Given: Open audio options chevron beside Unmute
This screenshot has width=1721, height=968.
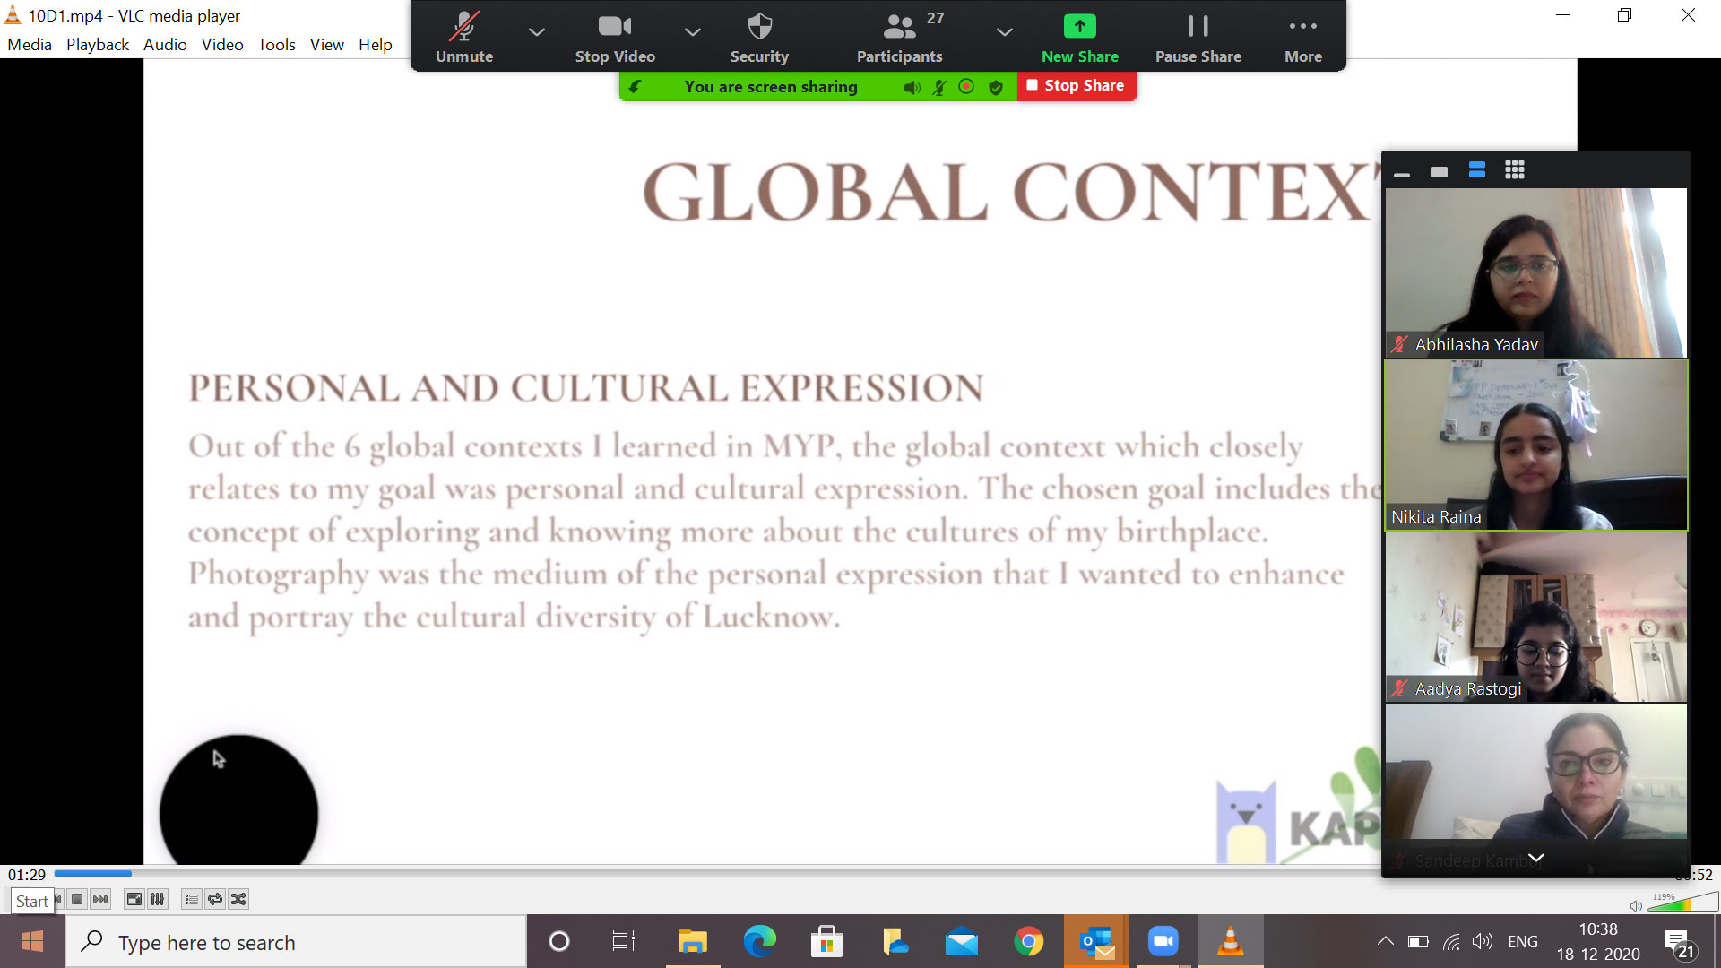Looking at the screenshot, I should [x=536, y=32].
